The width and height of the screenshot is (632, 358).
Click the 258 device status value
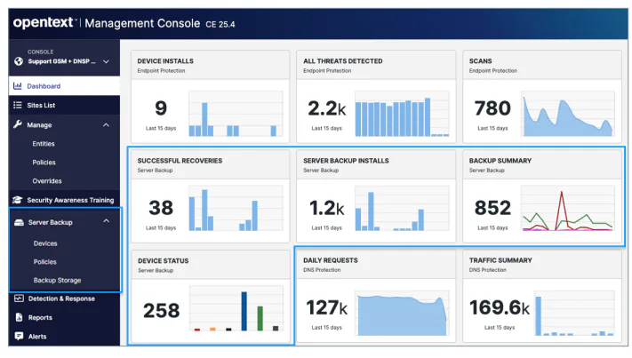pos(161,311)
